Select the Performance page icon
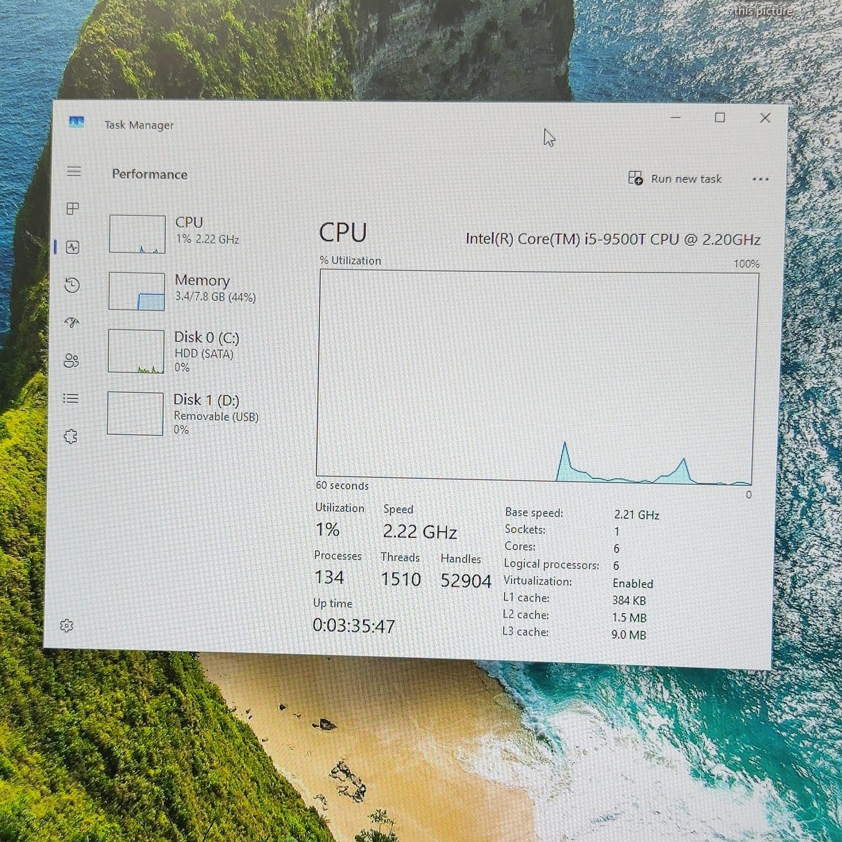 click(73, 247)
